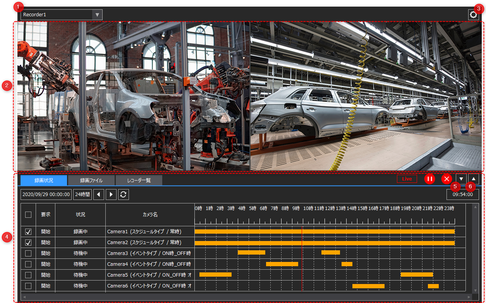Click the up triangle panel button
Image resolution: width=486 pixels, height=303 pixels.
473,179
